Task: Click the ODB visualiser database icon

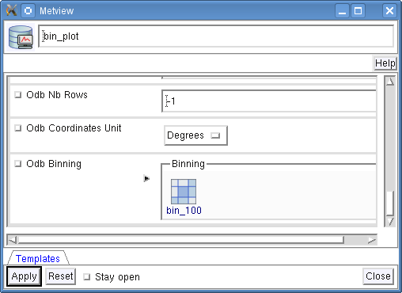Action: (21, 37)
